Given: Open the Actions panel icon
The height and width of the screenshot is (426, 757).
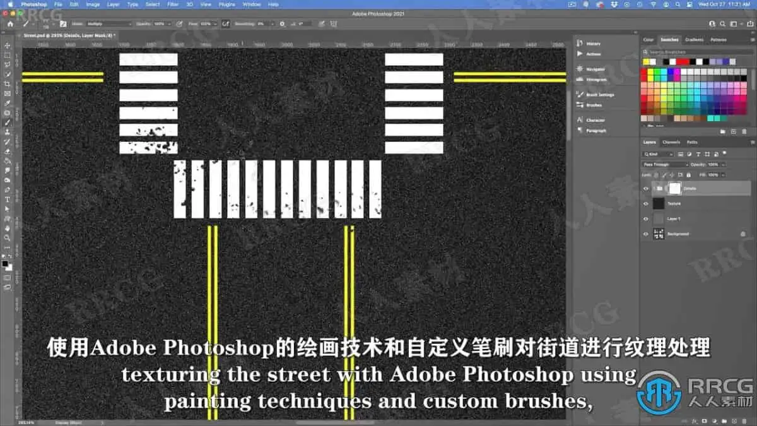Looking at the screenshot, I should [580, 54].
